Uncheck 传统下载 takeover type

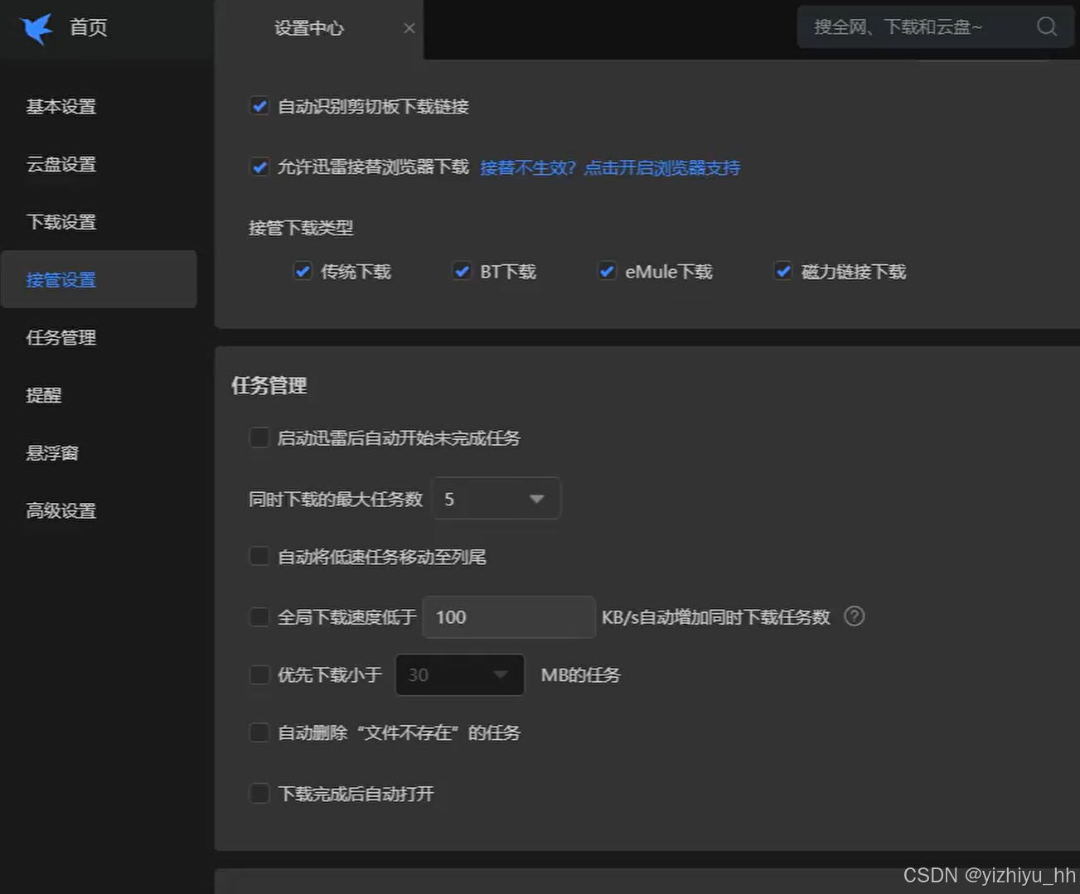point(303,271)
